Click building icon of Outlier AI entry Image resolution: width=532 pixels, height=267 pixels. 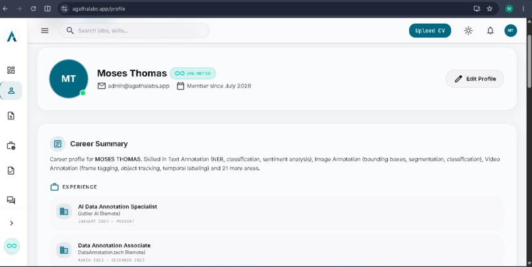[64, 212]
